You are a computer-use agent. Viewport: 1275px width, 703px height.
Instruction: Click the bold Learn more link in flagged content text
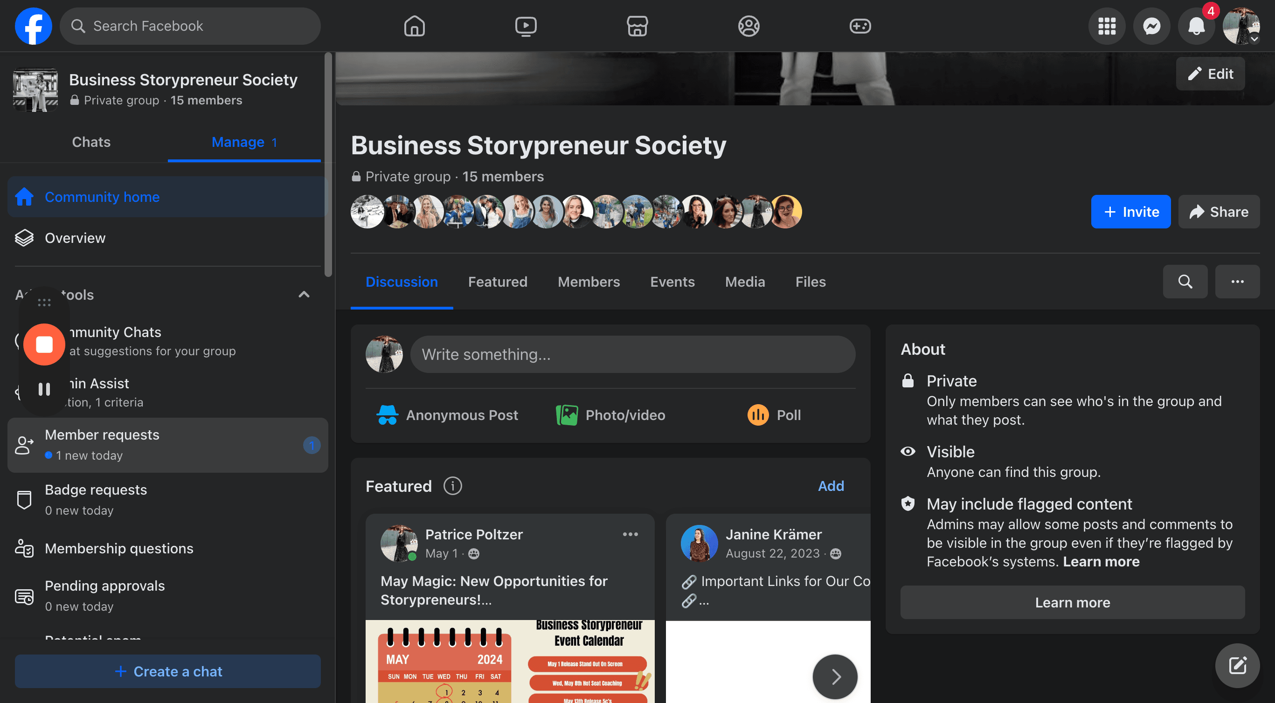[1101, 561]
